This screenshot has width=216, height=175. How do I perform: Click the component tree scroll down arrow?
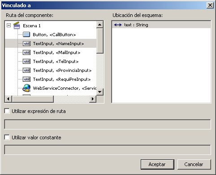tap(99, 92)
